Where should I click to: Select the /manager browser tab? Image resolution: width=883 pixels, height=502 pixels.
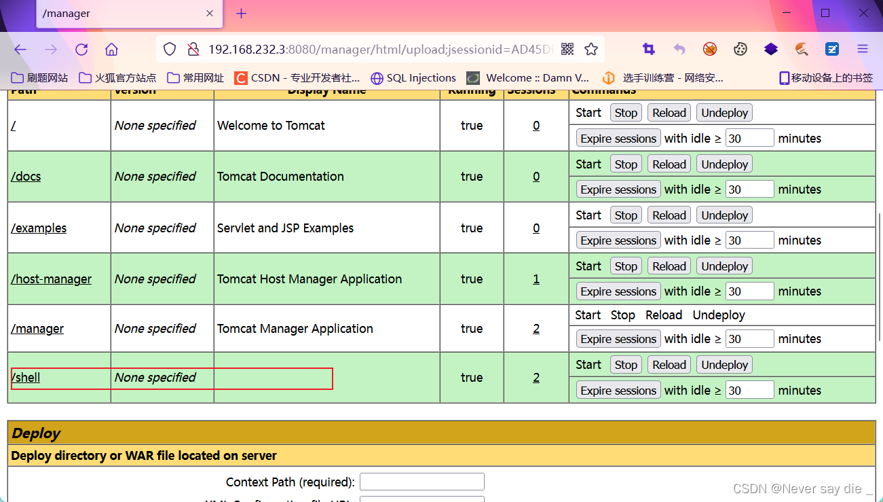tap(130, 14)
